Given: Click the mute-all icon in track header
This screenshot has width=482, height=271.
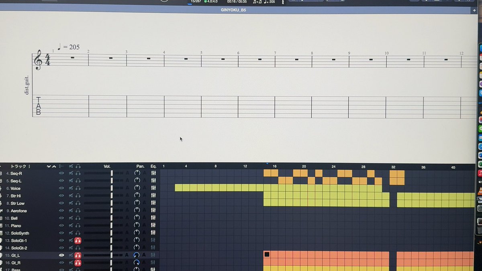Looking at the screenshot, I should click(x=71, y=166).
